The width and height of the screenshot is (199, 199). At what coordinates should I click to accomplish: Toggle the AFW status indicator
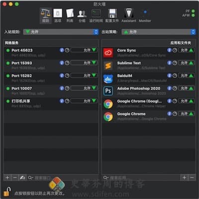coord(193,15)
